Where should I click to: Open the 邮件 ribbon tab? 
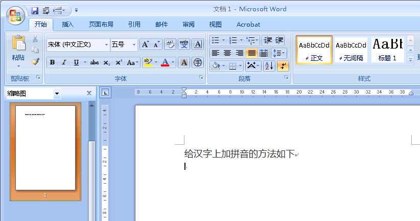(161, 25)
